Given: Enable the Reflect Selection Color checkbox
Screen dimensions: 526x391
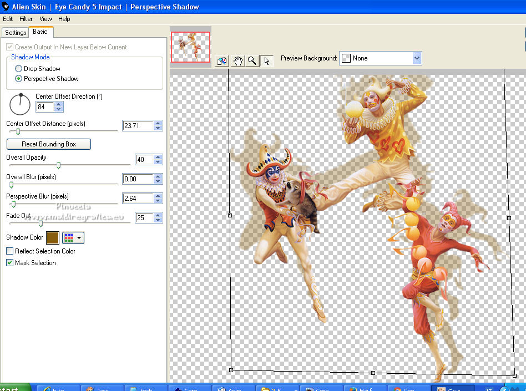Looking at the screenshot, I should [10, 251].
